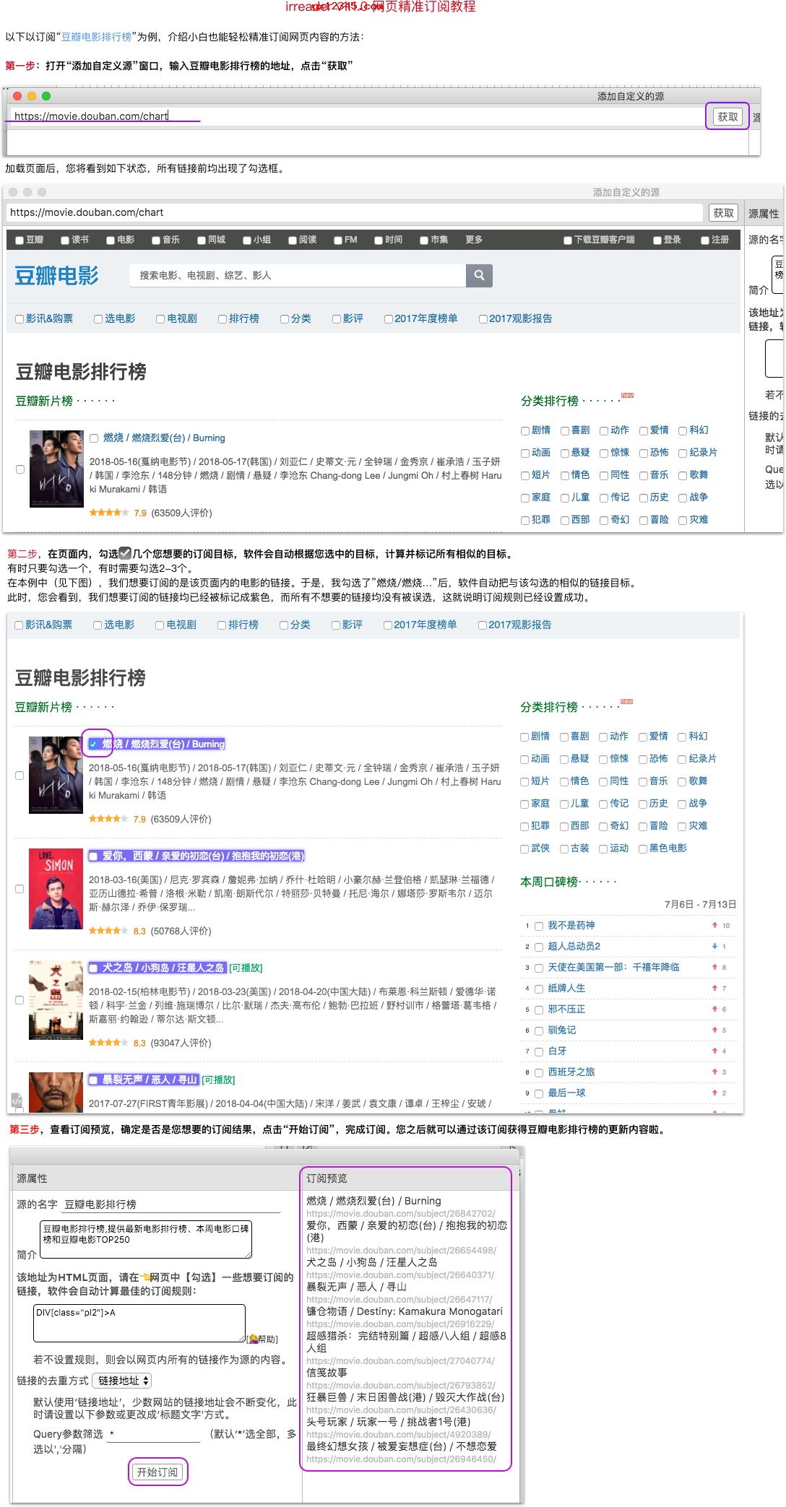786x1507 pixels.
Task: Open 同城 in the dark top bar
Action: tap(217, 240)
